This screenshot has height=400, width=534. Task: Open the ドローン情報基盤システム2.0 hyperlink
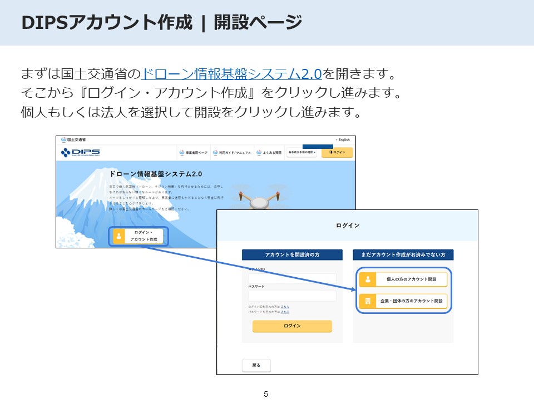[x=231, y=73]
